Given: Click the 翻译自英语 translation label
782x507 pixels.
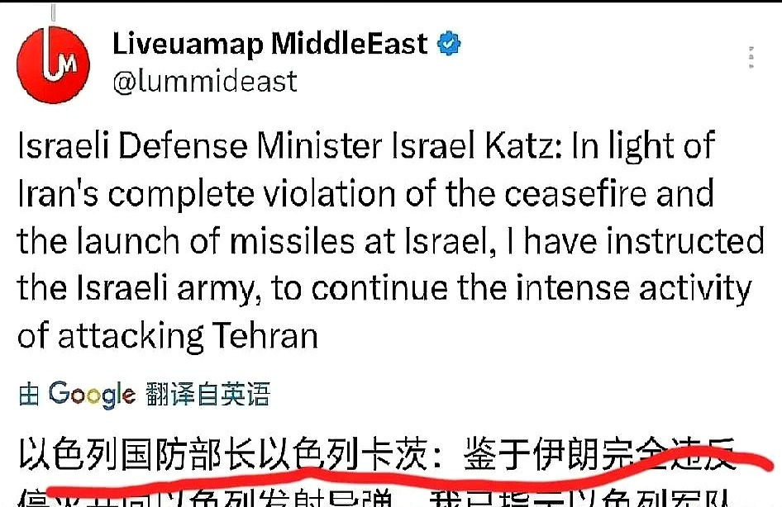Looking at the screenshot, I should click(208, 394).
